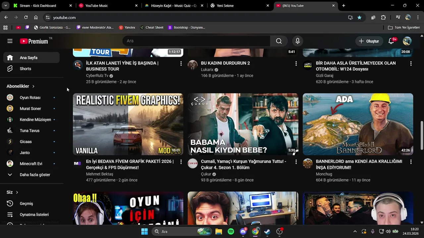424x238 pixels.
Task: Open Gizli Garaj channel avatar
Action: [308, 65]
